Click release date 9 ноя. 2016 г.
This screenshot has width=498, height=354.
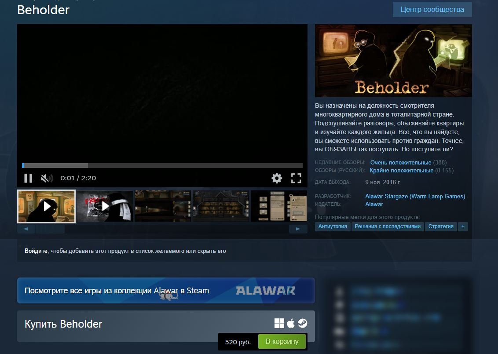(383, 182)
